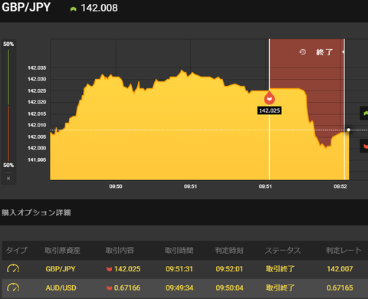
Task: Close the sentiment gauge with the X
Action: 8,179
